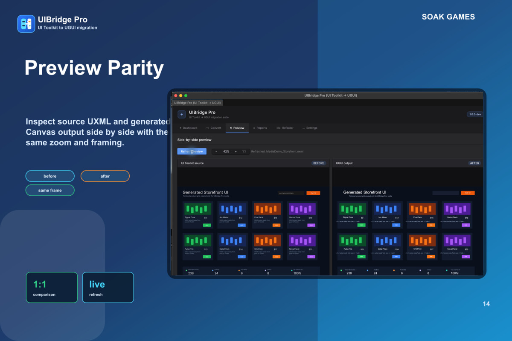Open the Dashboard tab

188,128
